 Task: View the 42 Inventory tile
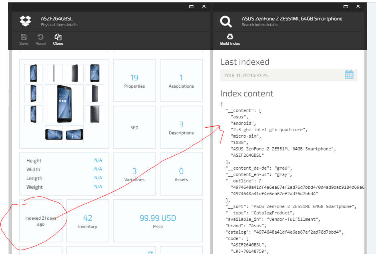click(x=87, y=220)
